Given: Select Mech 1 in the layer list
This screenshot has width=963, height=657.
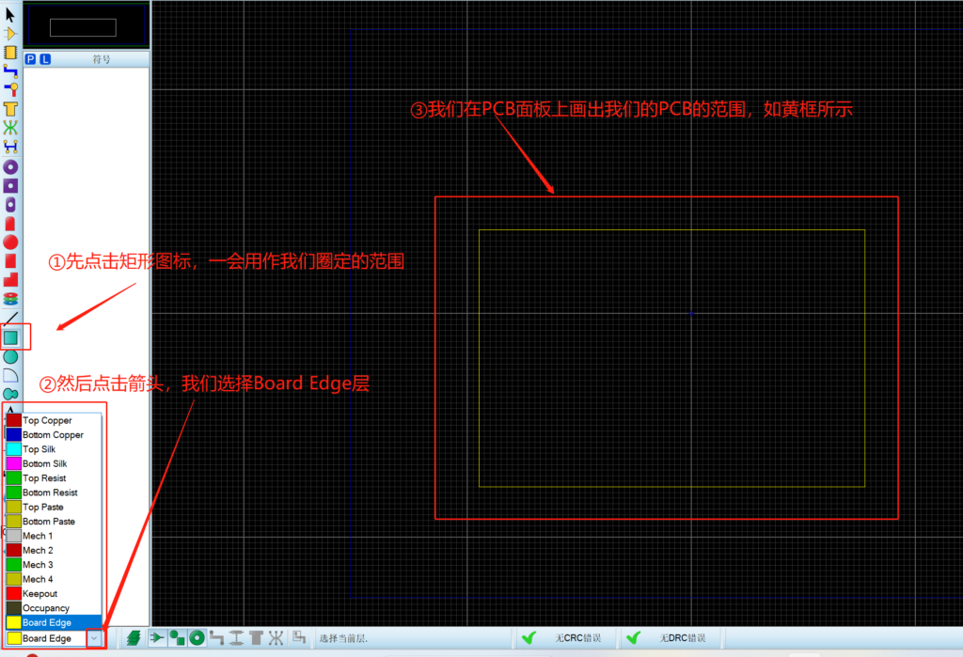Looking at the screenshot, I should pyautogui.click(x=38, y=536).
